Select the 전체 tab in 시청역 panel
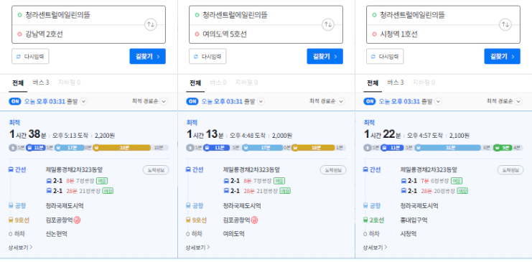Image resolution: width=532 pixels, height=262 pixels. coord(373,83)
